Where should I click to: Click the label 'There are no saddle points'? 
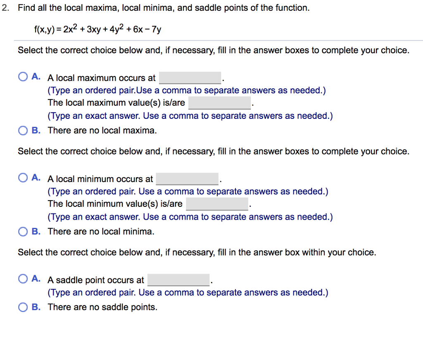(98, 307)
